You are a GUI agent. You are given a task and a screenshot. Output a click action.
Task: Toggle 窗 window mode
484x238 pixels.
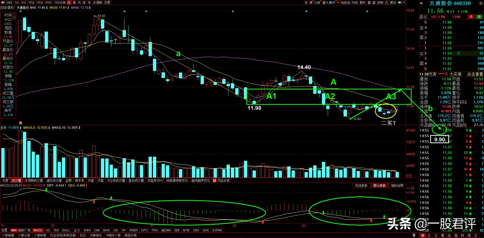[374, 3]
